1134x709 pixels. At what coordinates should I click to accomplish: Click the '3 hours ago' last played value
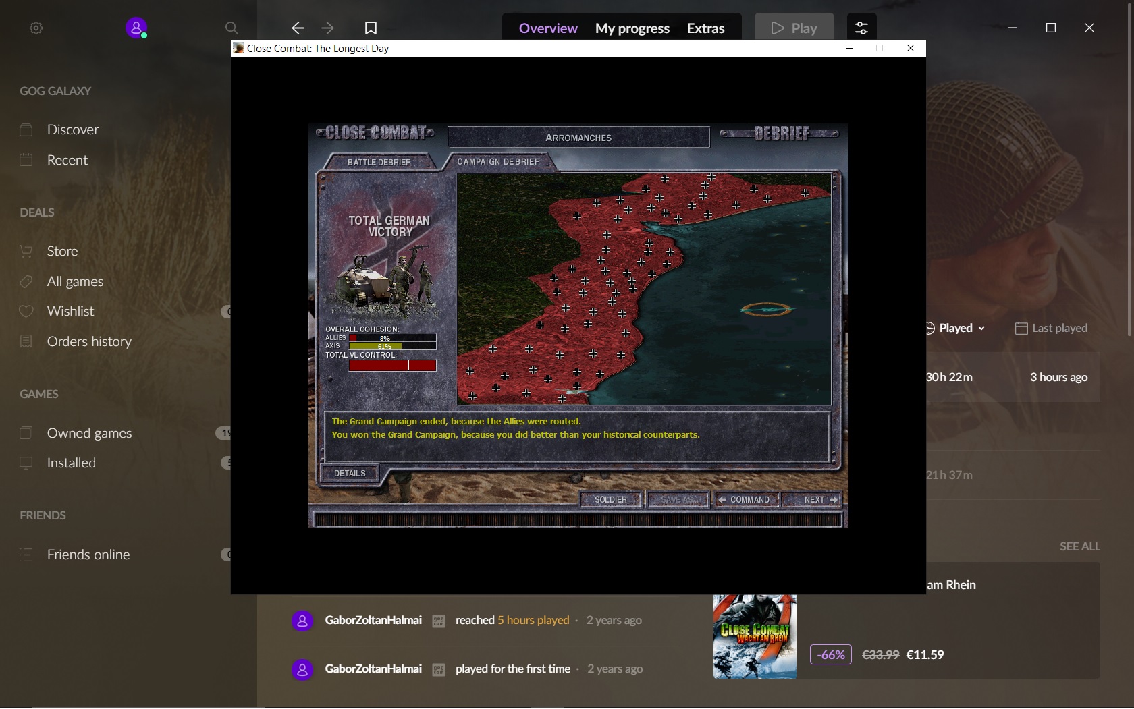coord(1058,377)
